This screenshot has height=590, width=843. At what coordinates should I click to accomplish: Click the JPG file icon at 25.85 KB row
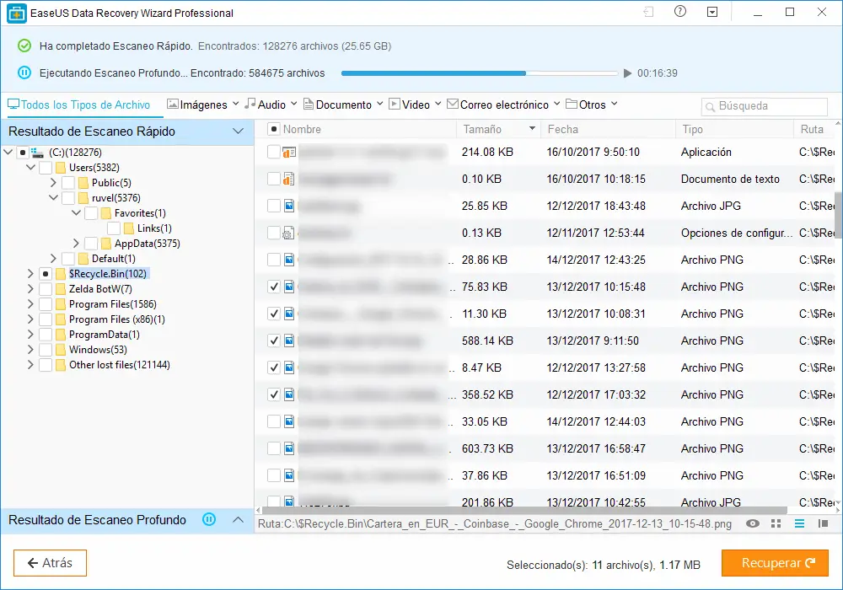point(289,206)
